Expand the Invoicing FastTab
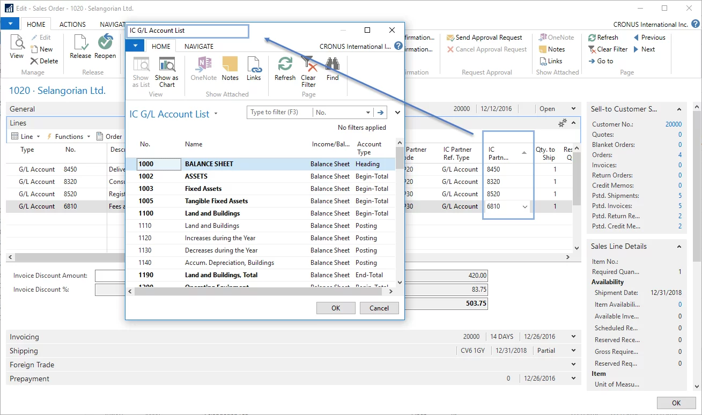Viewport: 702px width, 415px height. click(573, 337)
